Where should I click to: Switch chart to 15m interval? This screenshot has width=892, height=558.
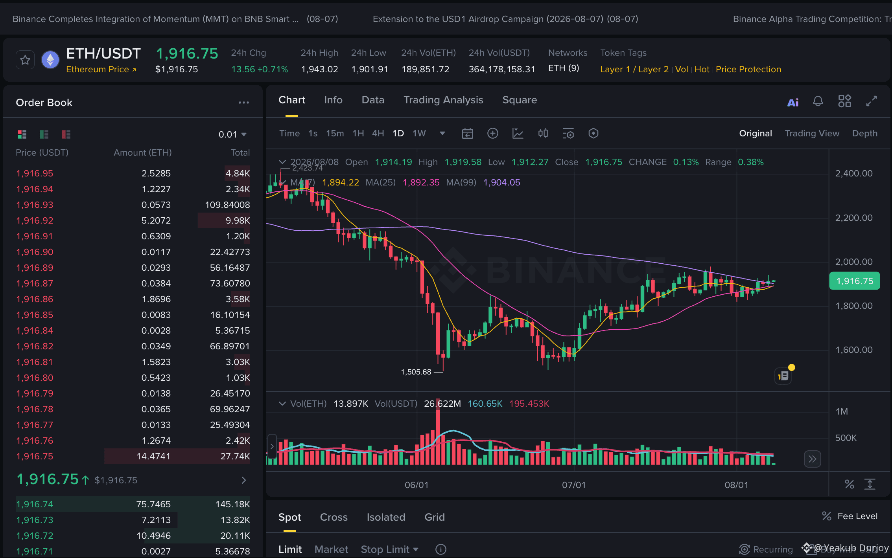[335, 133]
